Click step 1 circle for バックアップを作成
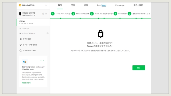 click(53, 14)
